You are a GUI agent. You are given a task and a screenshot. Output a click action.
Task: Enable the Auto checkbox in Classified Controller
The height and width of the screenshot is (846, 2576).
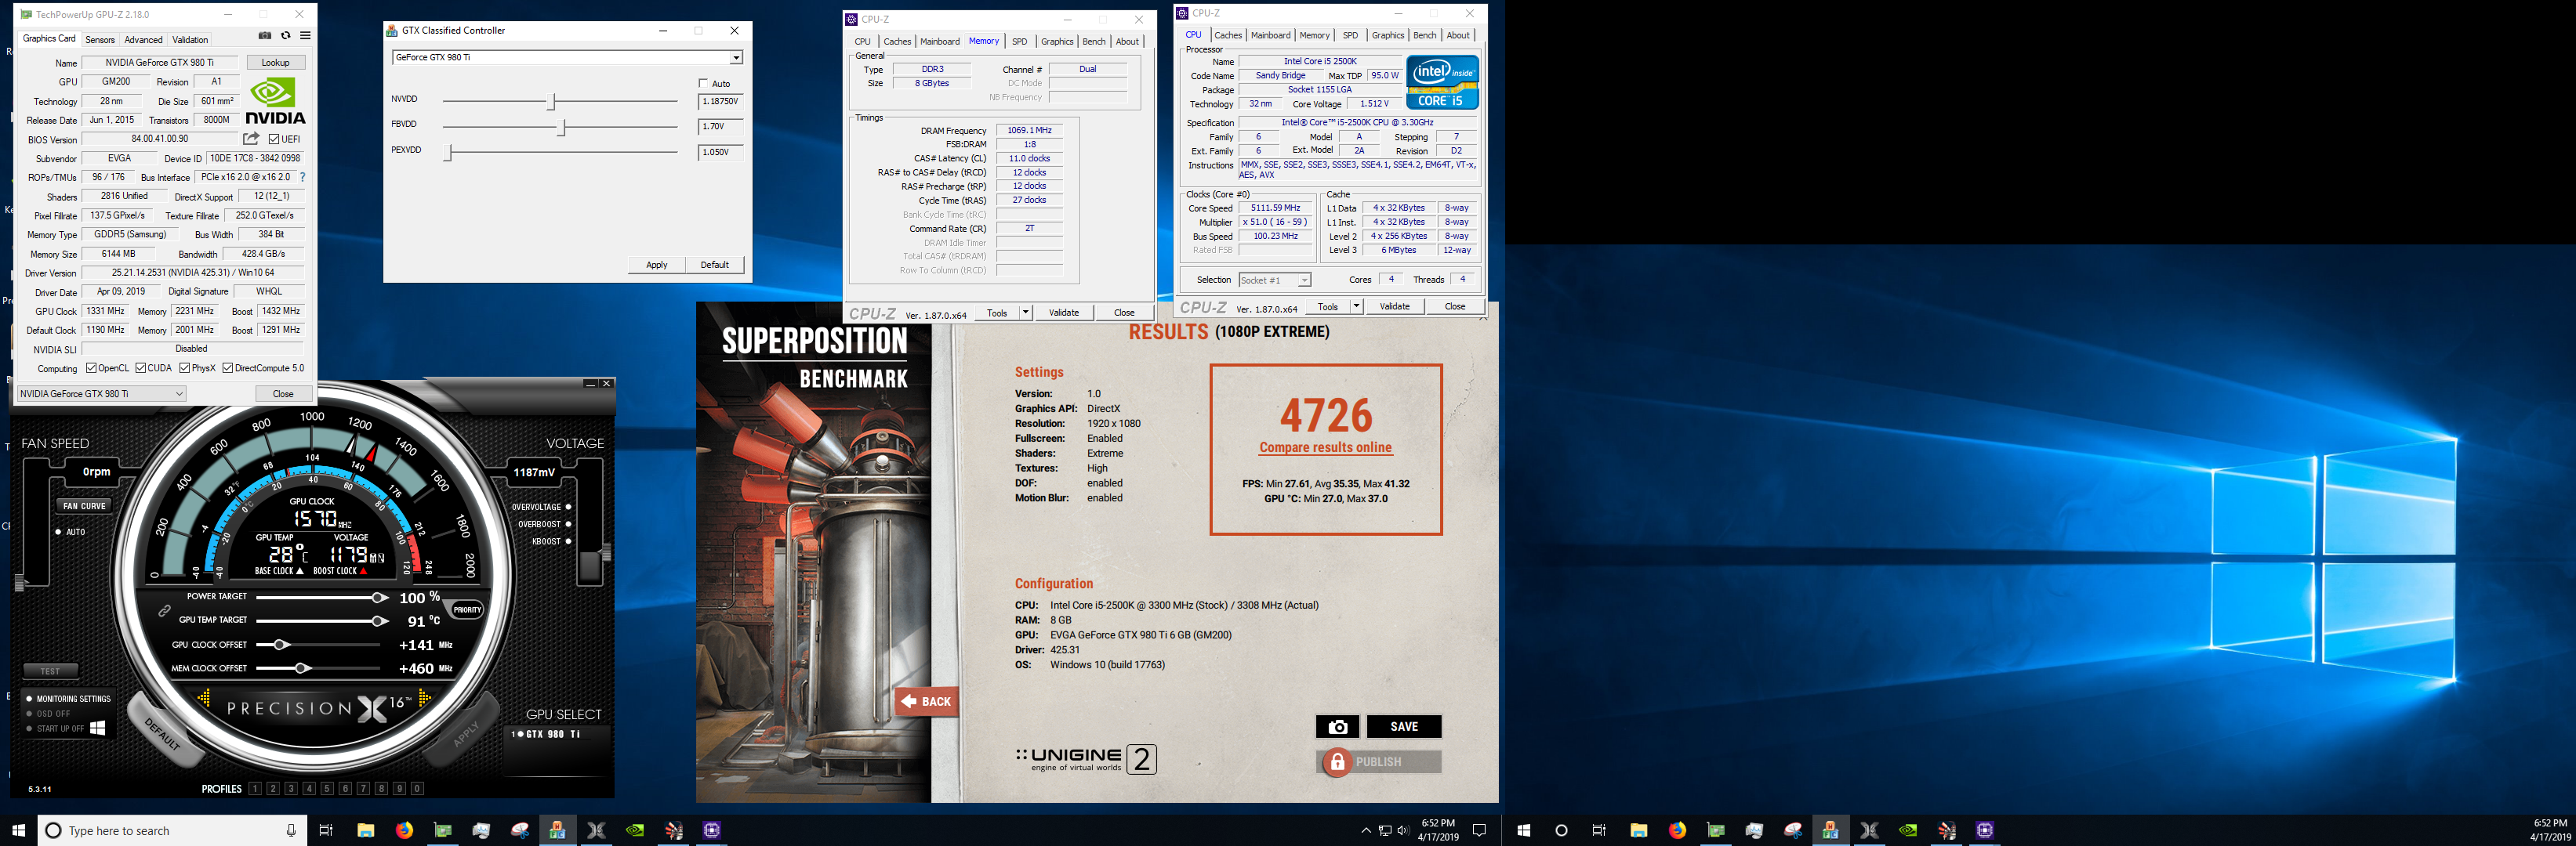(703, 83)
